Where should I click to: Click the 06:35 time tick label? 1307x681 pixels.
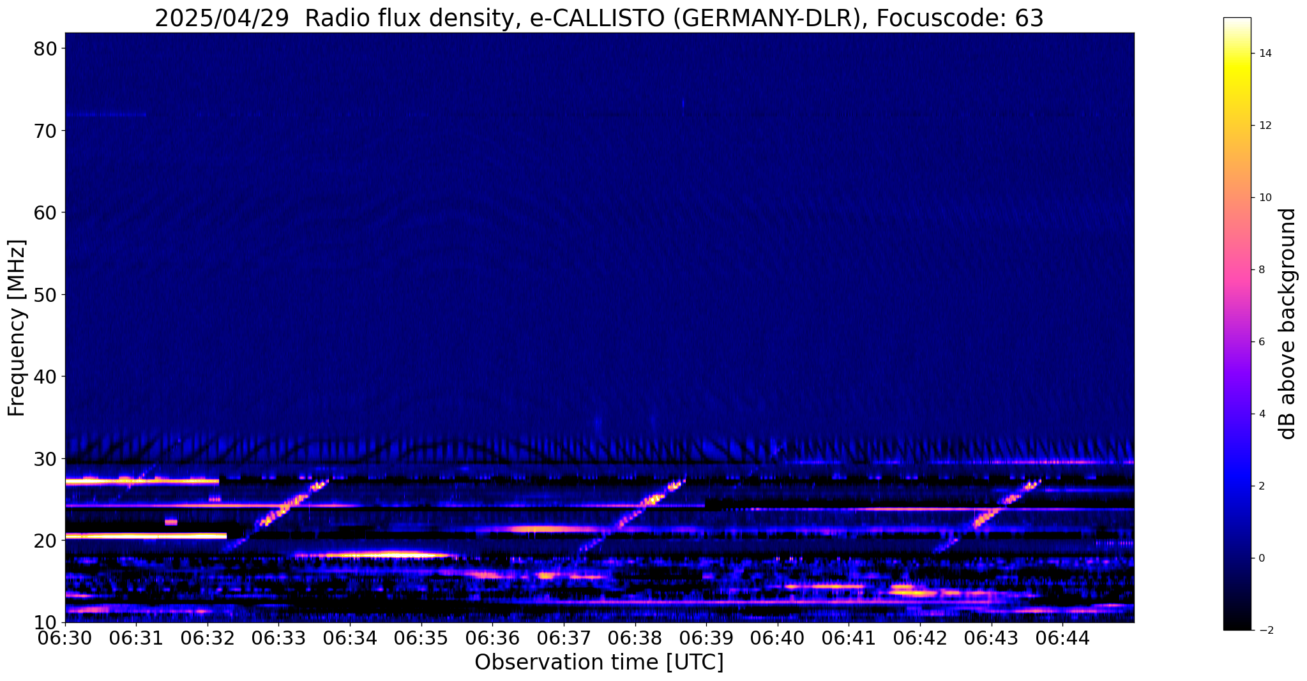(421, 638)
